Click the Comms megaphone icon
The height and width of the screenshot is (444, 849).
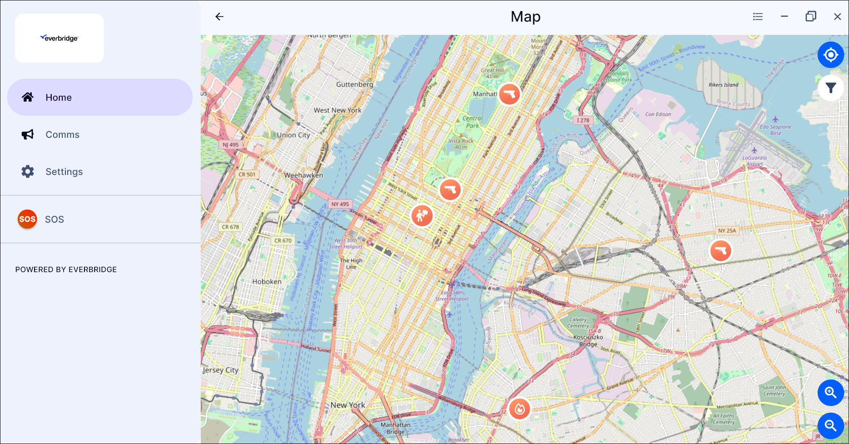tap(27, 134)
